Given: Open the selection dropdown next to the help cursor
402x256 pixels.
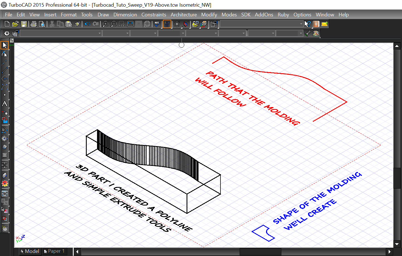Looking at the screenshot, I should coord(301,24).
